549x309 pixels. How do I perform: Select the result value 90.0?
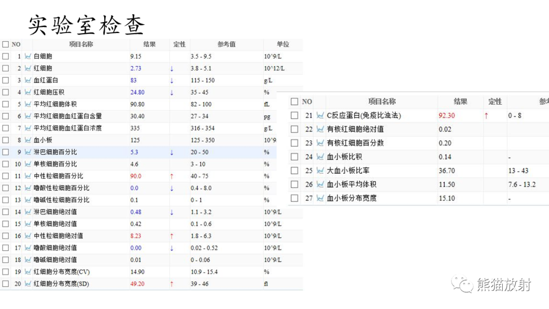coord(136,176)
